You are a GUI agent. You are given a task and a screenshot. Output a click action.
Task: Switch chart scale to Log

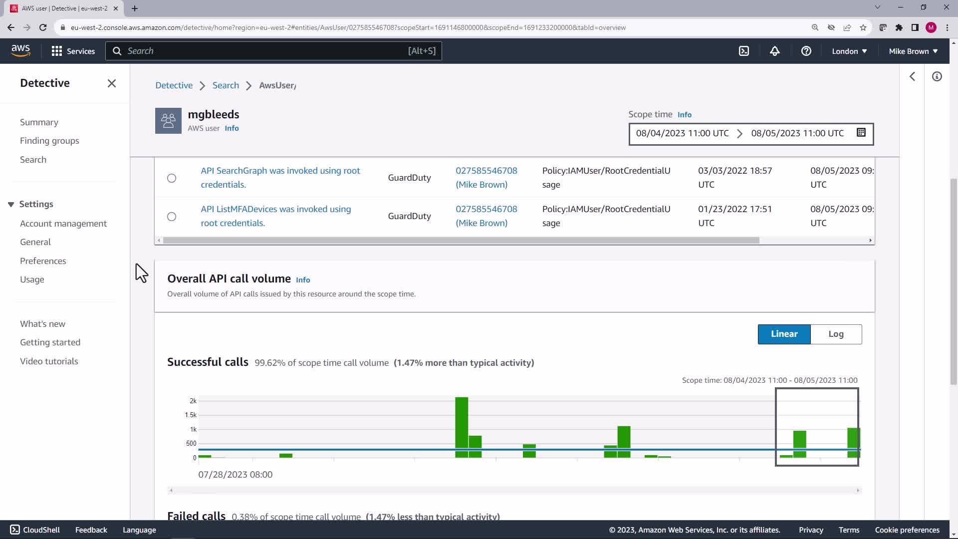point(836,334)
